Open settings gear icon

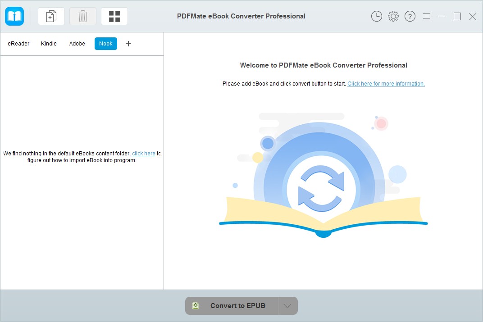click(393, 16)
